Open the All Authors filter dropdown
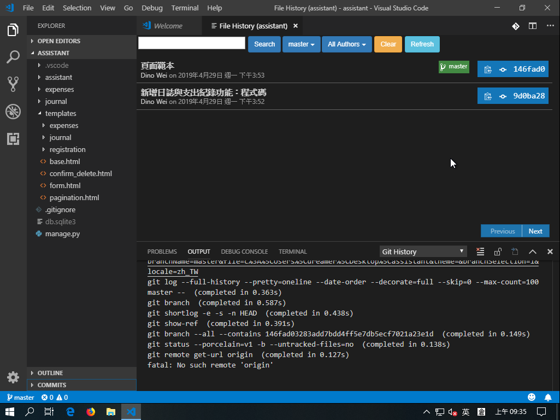This screenshot has width=560, height=420. pyautogui.click(x=346, y=44)
